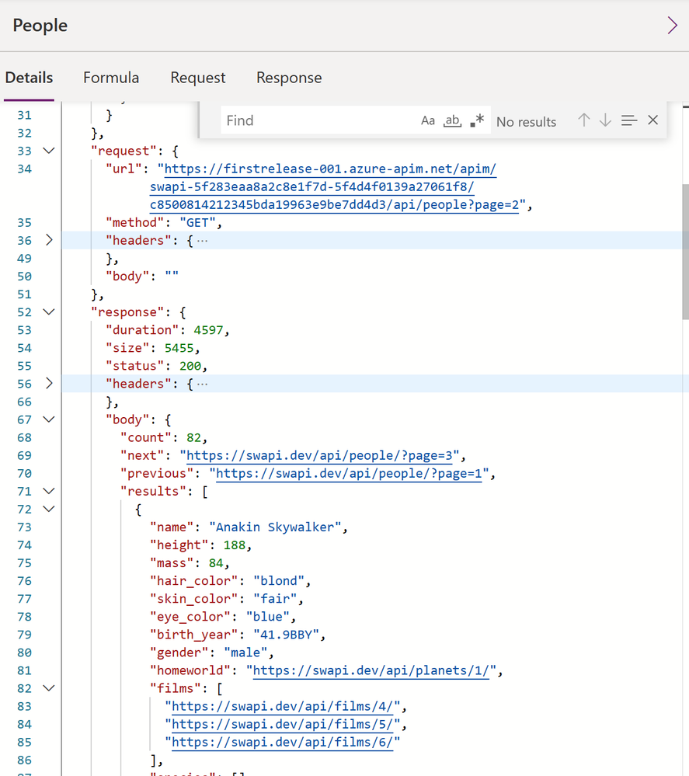Click the count value 82
The image size is (689, 776).
coord(193,437)
